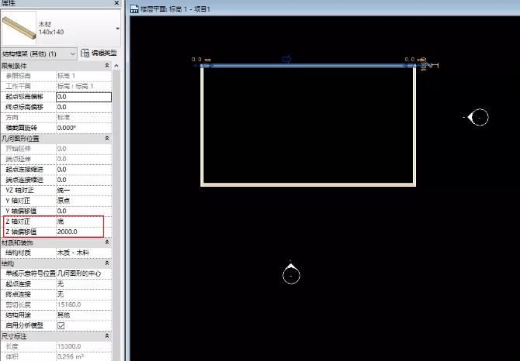Screen dimensions: 520x361
Task: Select the right elevation marker circle
Action: coord(480,117)
